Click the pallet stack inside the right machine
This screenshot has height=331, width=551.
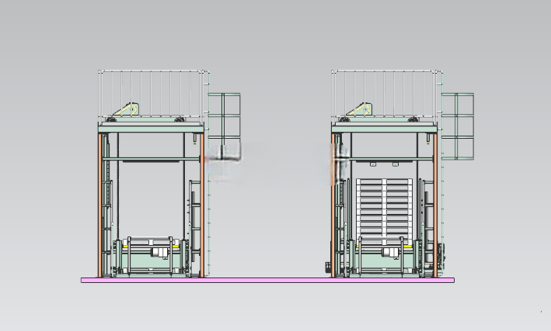click(384, 212)
